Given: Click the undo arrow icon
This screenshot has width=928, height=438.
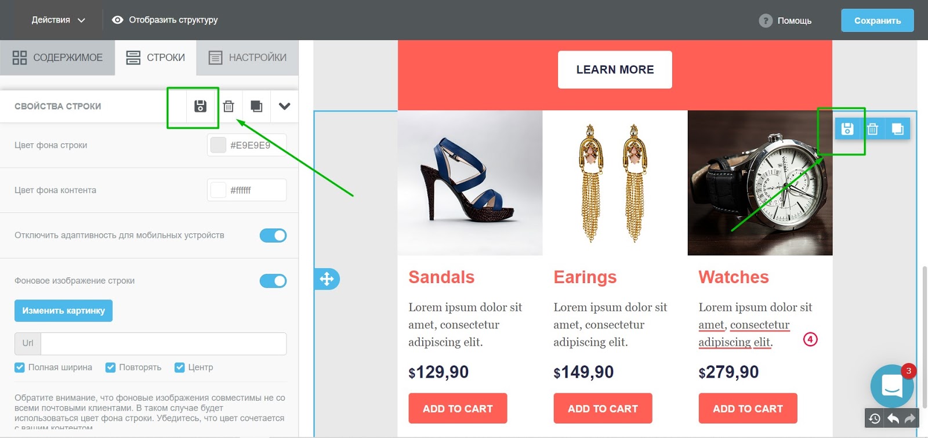Looking at the screenshot, I should pos(893,418).
